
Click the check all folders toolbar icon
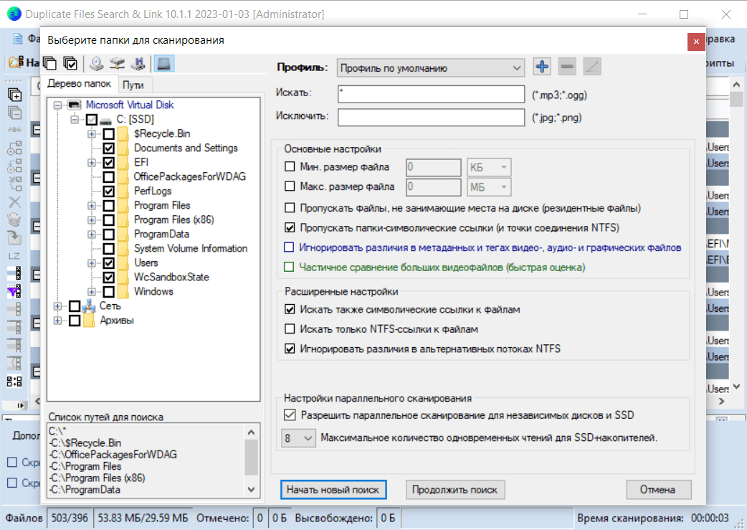pos(70,63)
